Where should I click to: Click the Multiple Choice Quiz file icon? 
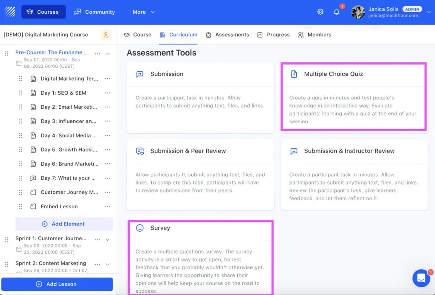tap(294, 74)
